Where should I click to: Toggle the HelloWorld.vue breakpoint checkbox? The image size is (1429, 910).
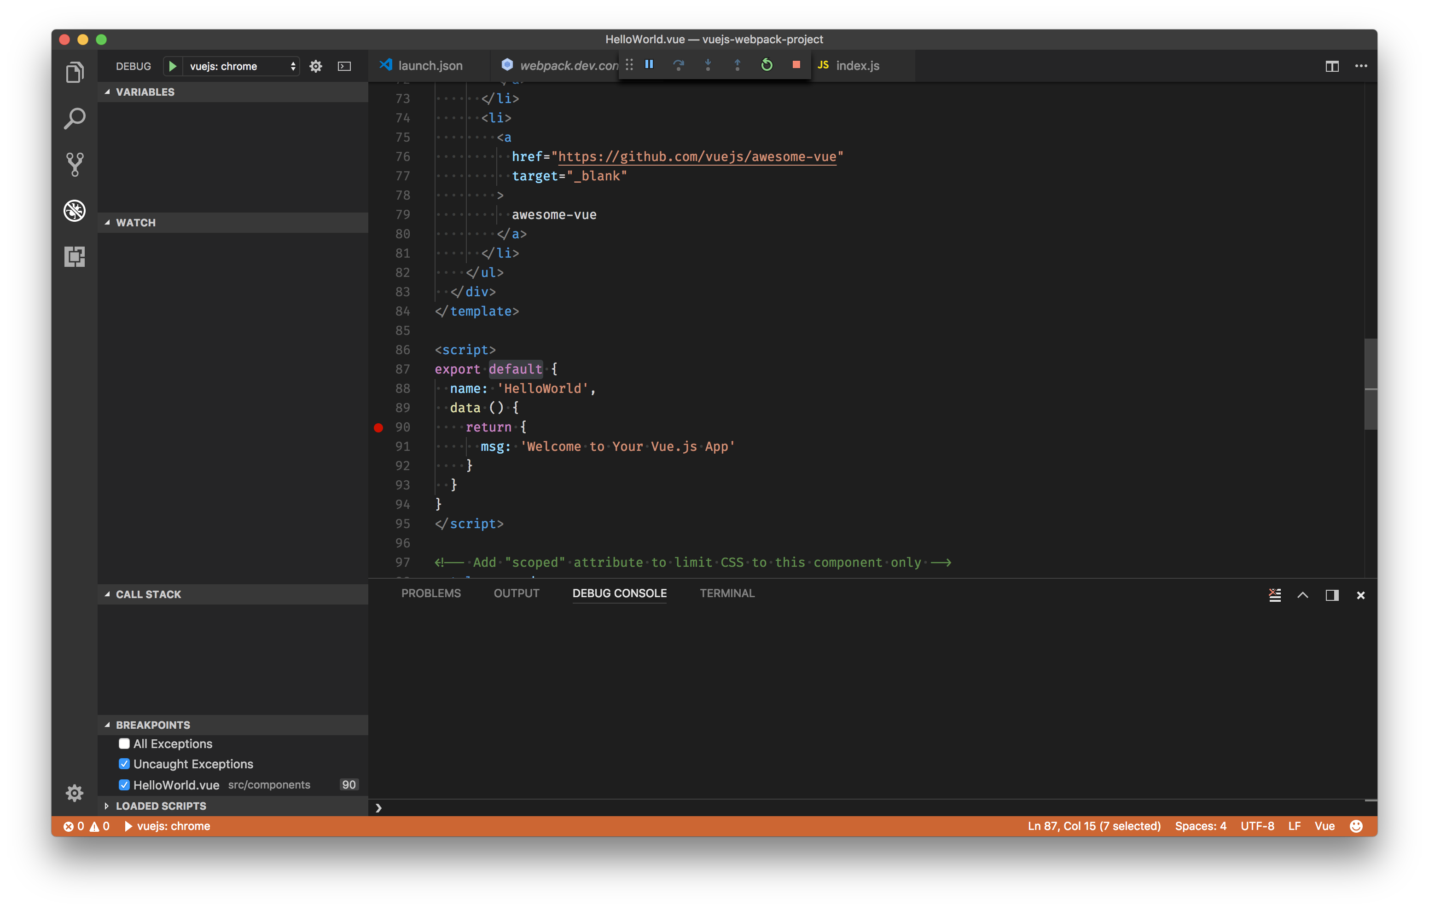(124, 784)
